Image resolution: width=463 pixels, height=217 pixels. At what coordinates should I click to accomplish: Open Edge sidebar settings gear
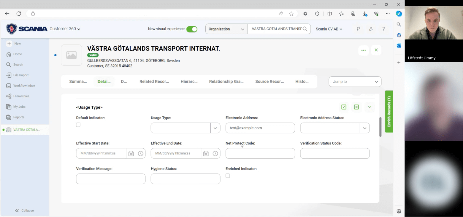(399, 211)
